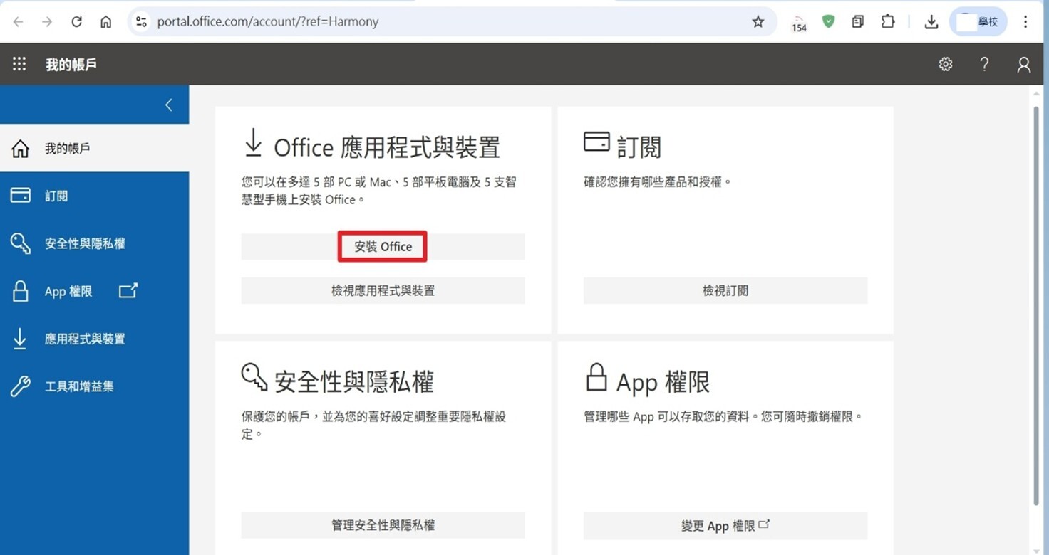1049x555 pixels.
Task: Open Chrome three-dot menu
Action: coord(1025,22)
